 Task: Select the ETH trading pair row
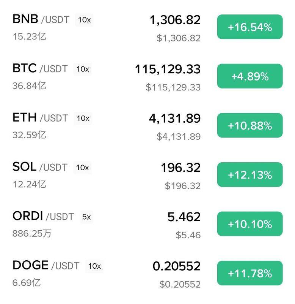coord(40,118)
